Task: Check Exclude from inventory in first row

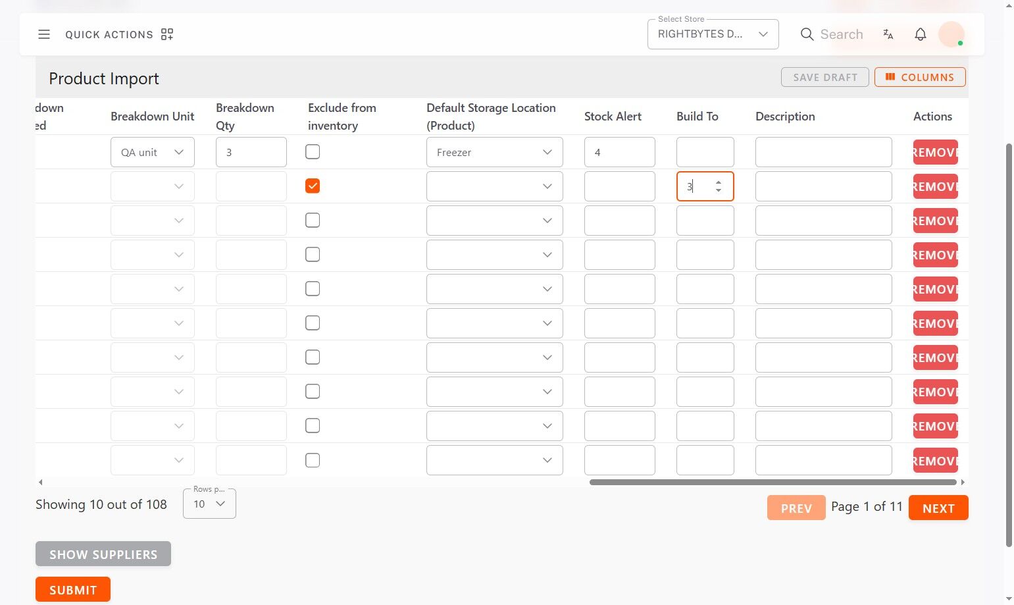Action: (x=313, y=152)
